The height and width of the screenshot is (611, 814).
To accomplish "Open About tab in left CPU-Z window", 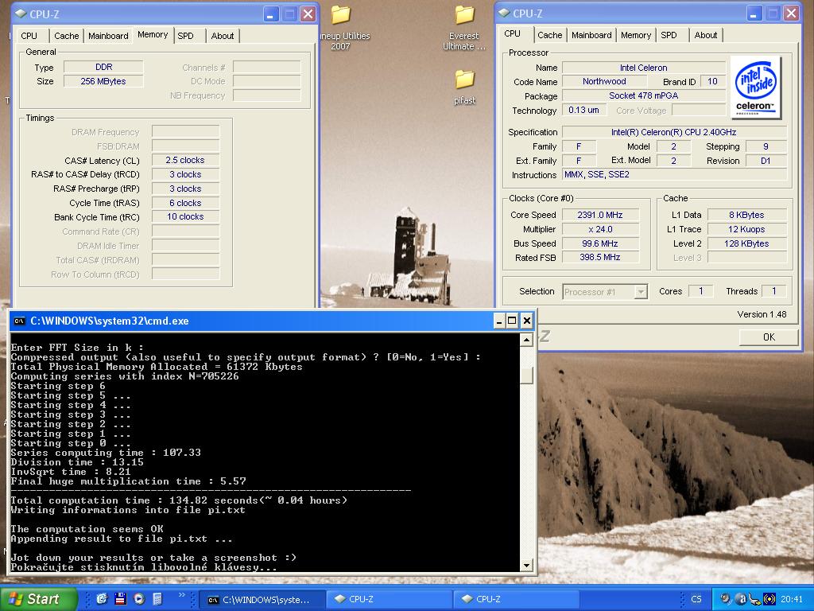I will (223, 36).
